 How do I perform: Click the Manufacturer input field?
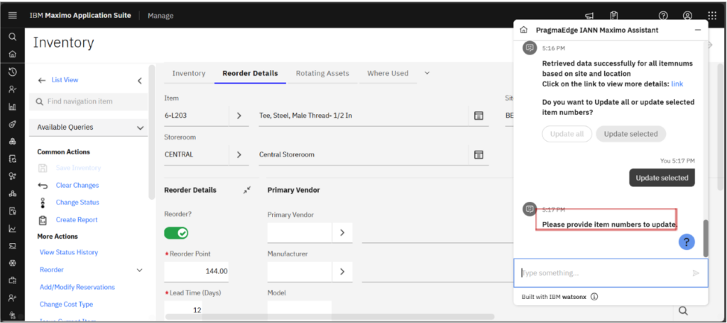[300, 271]
